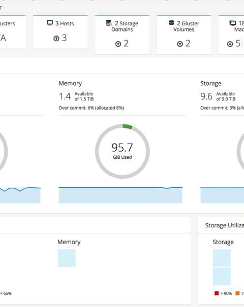Click the 'Storage Utiliza...' panel title
Screen dimensions: 244x307
(225, 225)
